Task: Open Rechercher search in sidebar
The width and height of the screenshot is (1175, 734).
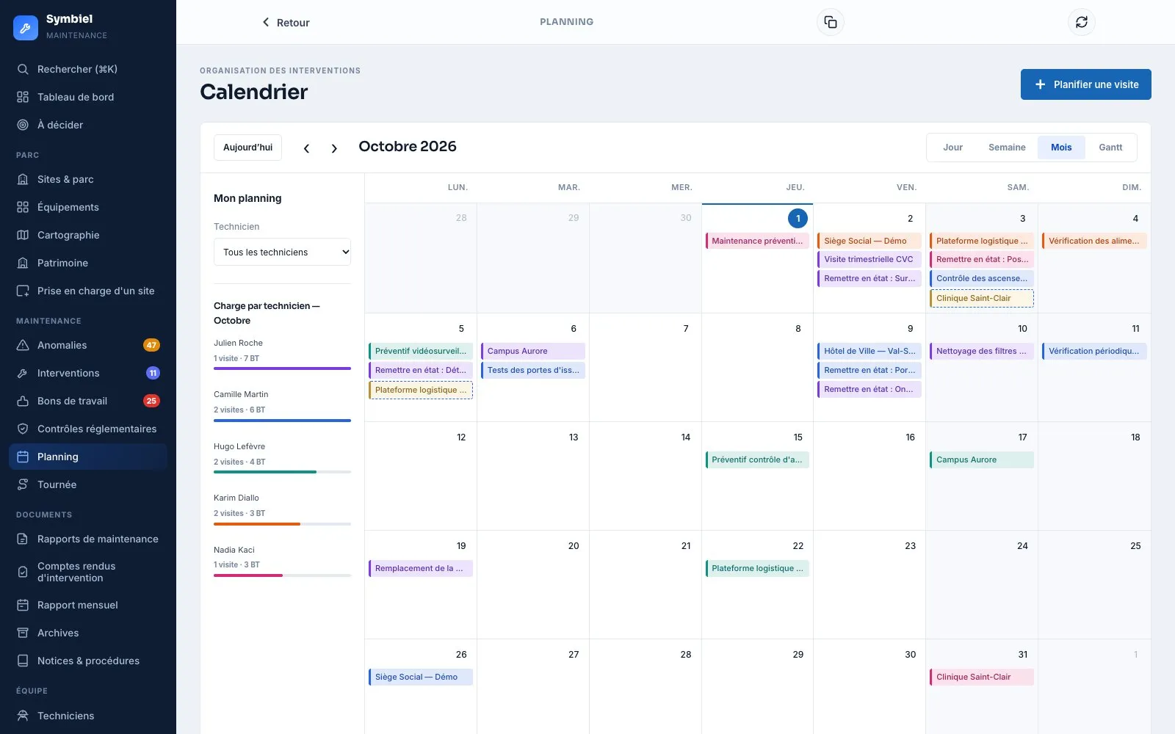Action: click(88, 69)
